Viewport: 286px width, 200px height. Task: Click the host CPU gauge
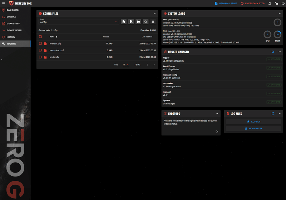pyautogui.click(x=267, y=34)
